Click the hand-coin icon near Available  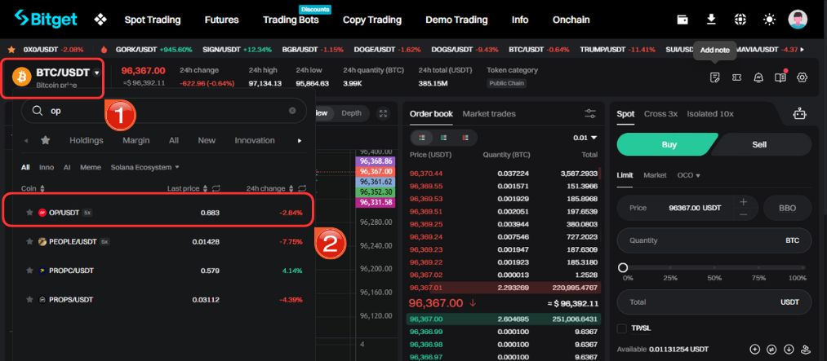point(806,349)
